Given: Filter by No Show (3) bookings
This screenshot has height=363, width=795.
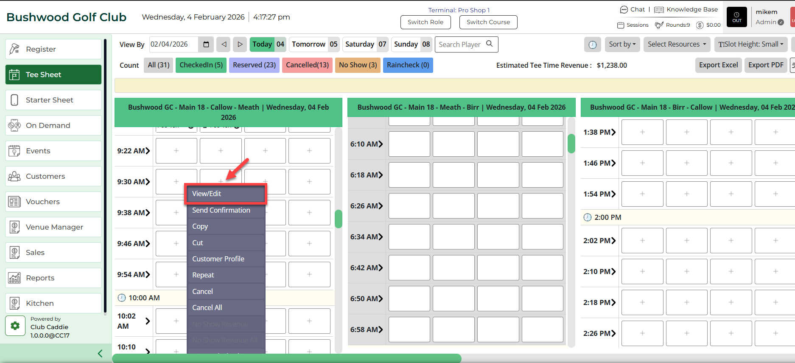Looking at the screenshot, I should point(358,65).
